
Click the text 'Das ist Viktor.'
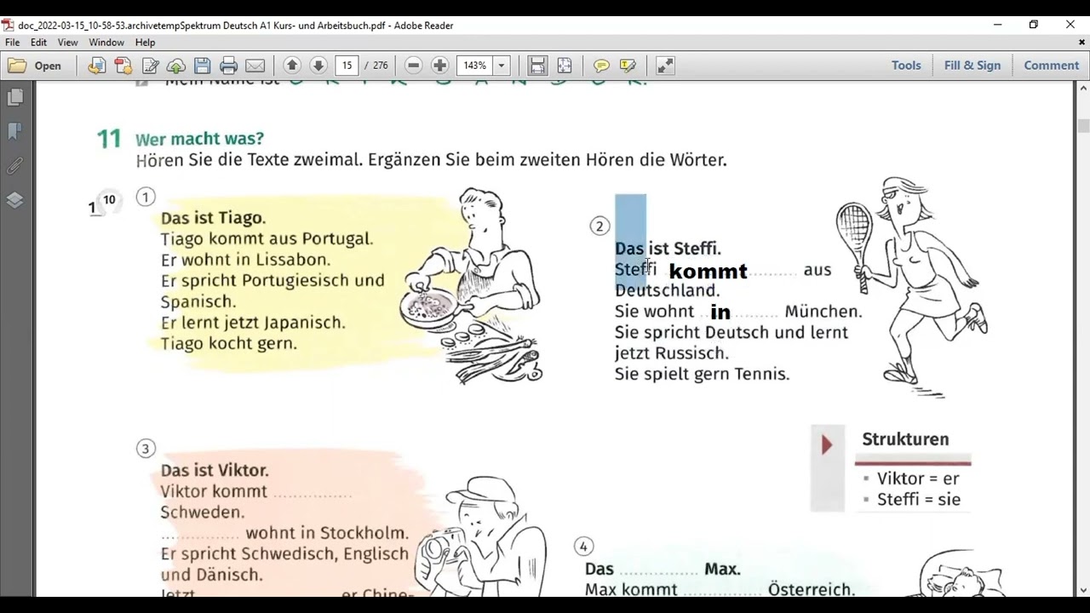[x=215, y=471]
